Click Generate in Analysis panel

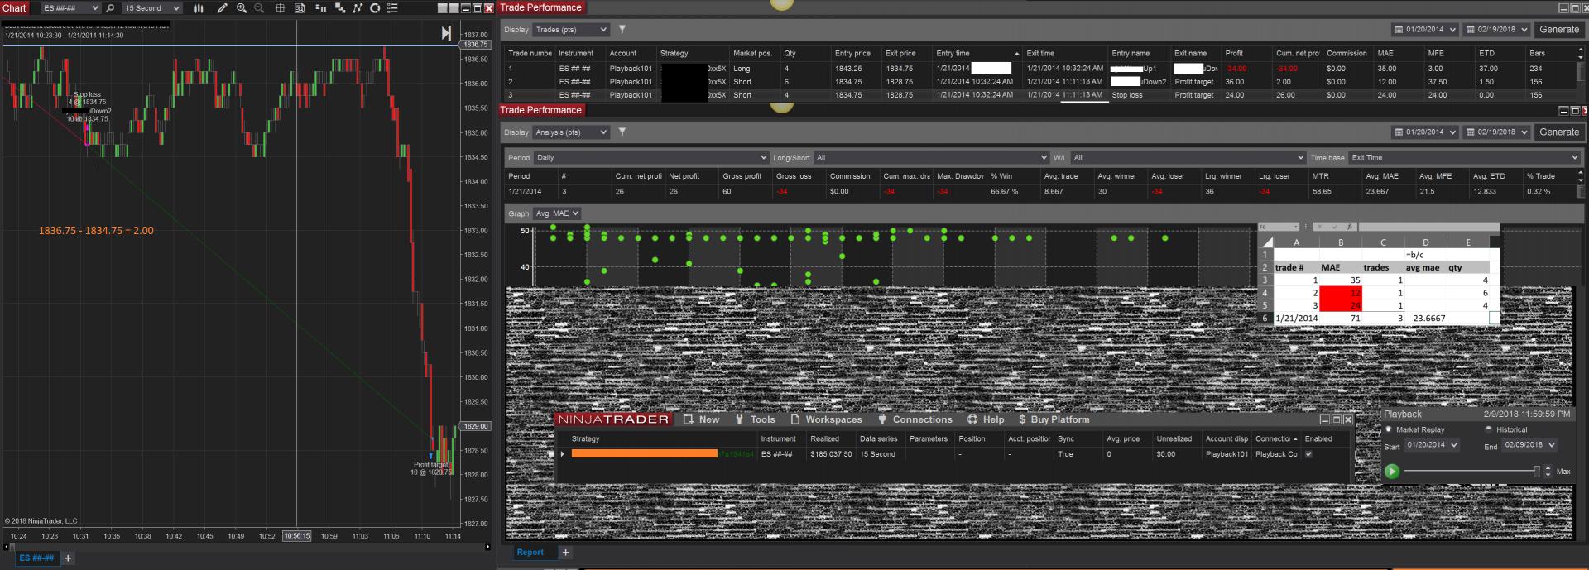(x=1559, y=132)
